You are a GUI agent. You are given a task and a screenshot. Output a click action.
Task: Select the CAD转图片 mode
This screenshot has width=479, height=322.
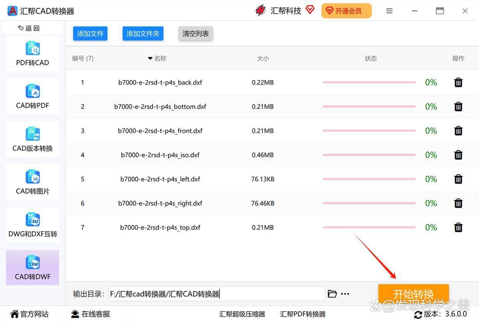(32, 182)
